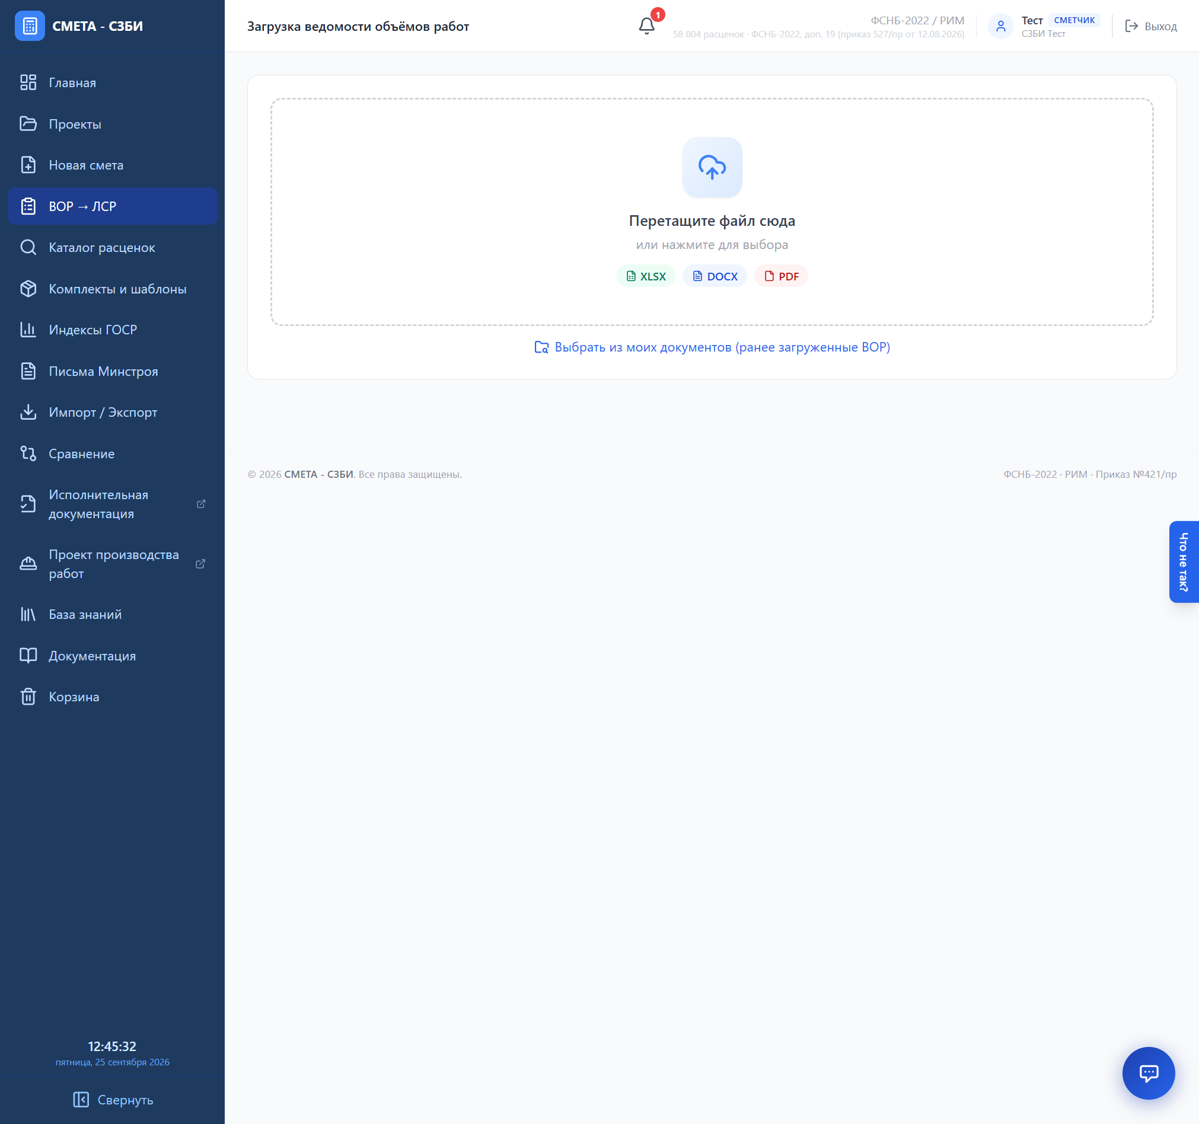Collapse sidebar with Свернуть button
This screenshot has width=1199, height=1124.
click(113, 1099)
